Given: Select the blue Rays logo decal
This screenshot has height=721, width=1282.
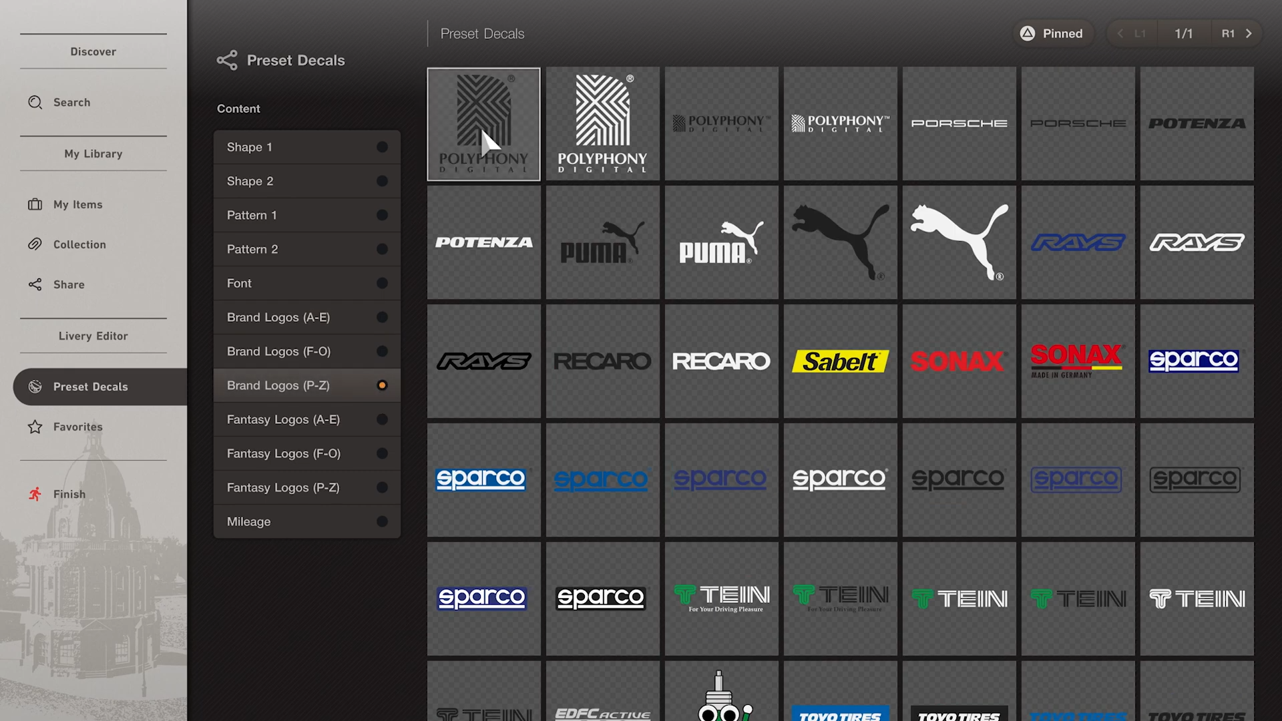Looking at the screenshot, I should [1078, 242].
